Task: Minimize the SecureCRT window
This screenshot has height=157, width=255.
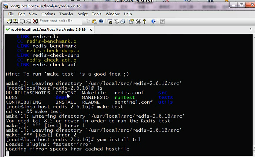Action: pos(234,5)
